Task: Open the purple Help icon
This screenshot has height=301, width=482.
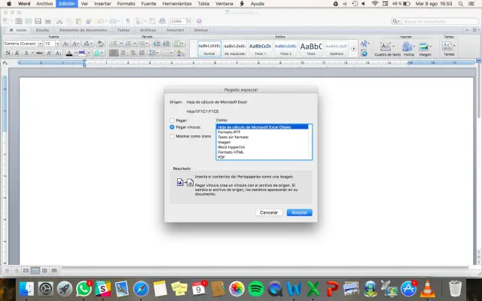Action: (199, 21)
